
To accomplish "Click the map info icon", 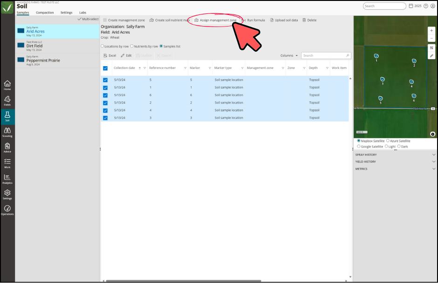I will coord(433,134).
